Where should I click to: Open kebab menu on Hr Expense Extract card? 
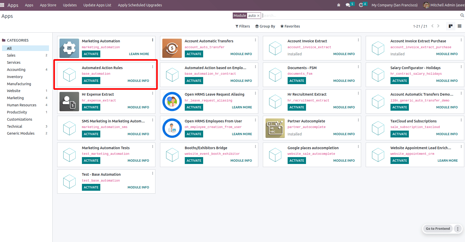[153, 93]
